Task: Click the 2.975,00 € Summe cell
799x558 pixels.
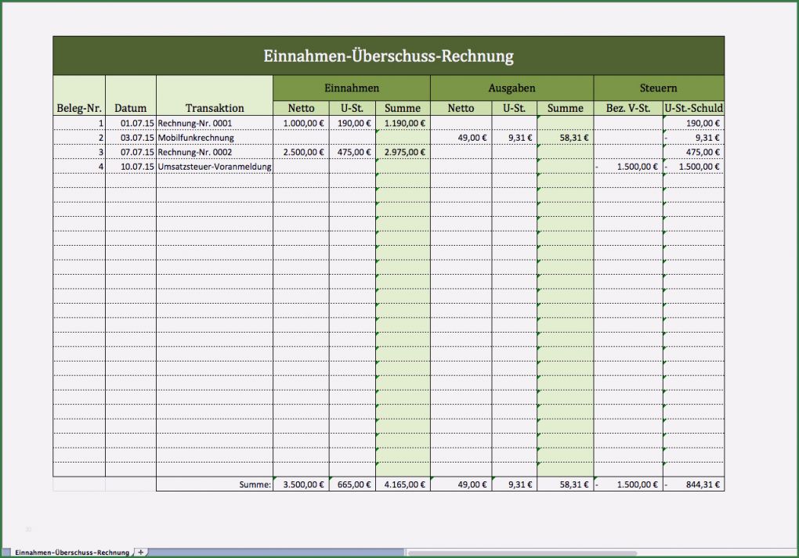Action: click(x=402, y=152)
